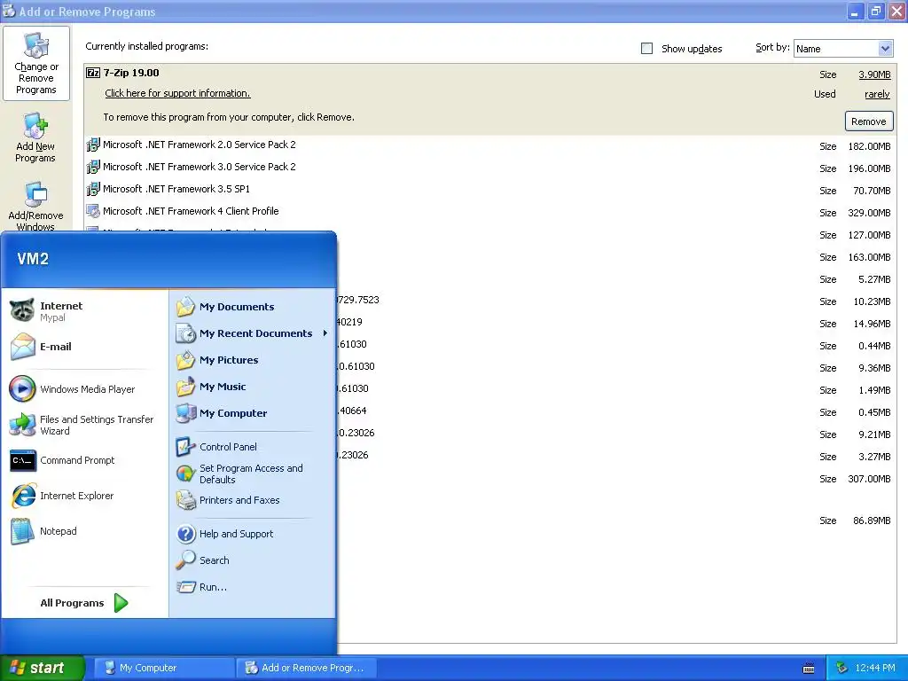
Task: Launch Internet Explorer
Action: coord(84,496)
